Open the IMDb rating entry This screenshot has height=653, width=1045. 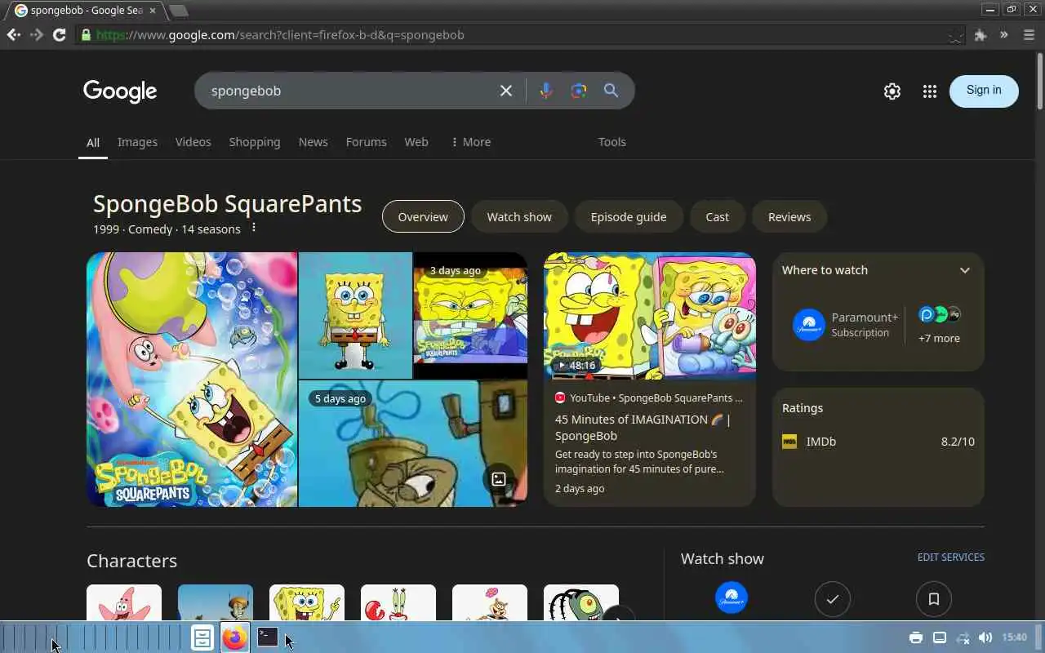pyautogui.click(x=878, y=442)
